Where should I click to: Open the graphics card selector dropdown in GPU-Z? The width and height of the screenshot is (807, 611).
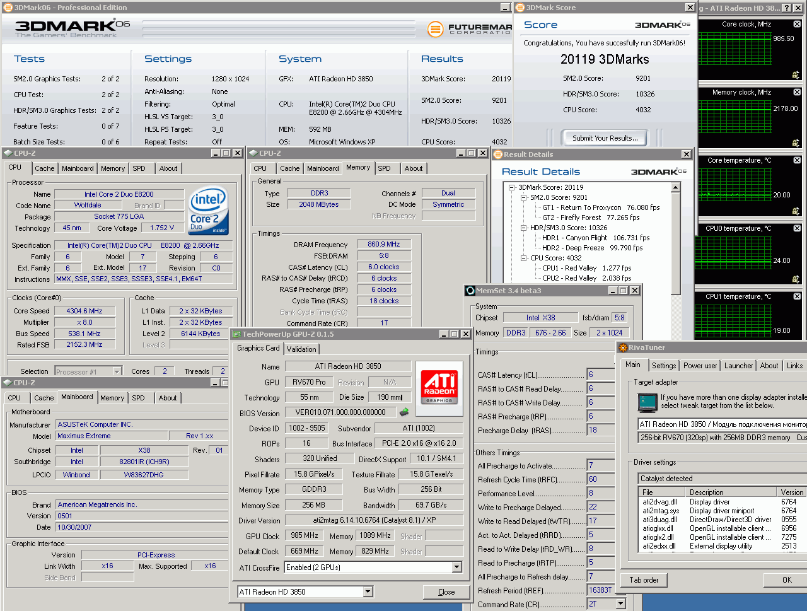(x=368, y=592)
